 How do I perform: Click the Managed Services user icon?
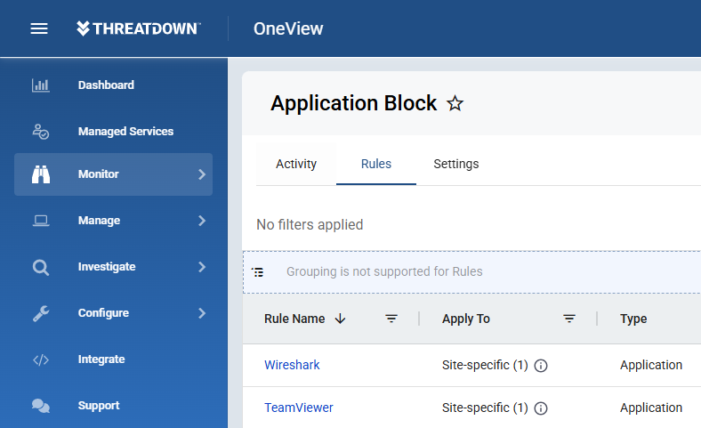coord(41,132)
